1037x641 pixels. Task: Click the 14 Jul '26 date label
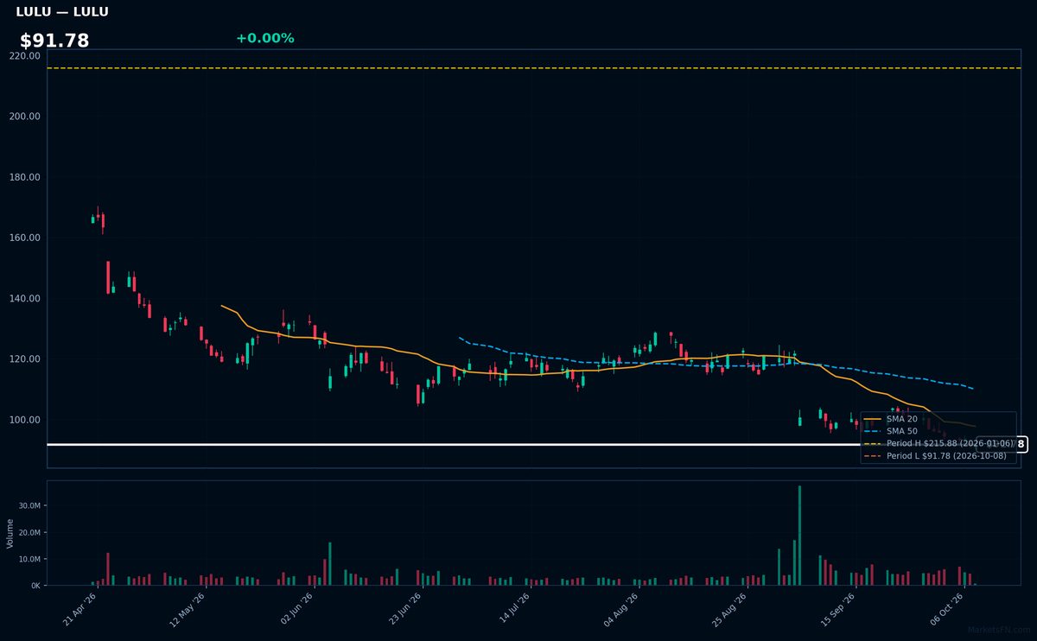point(513,610)
